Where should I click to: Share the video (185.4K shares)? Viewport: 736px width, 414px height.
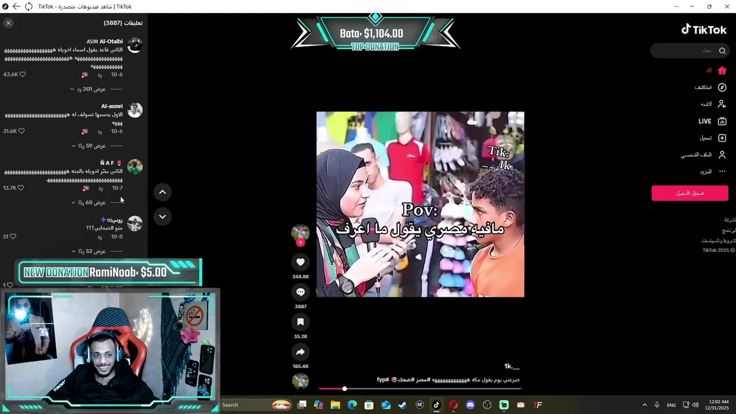(x=300, y=352)
